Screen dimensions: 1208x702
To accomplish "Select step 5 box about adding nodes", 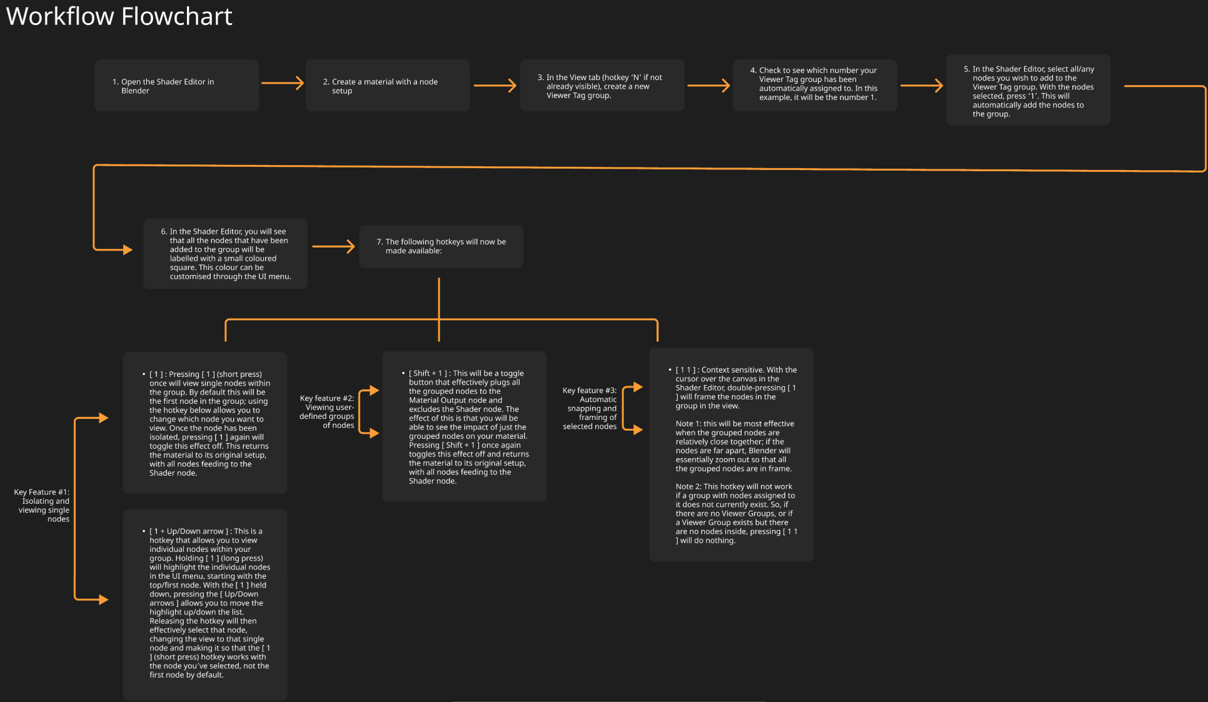I will 1028,91.
